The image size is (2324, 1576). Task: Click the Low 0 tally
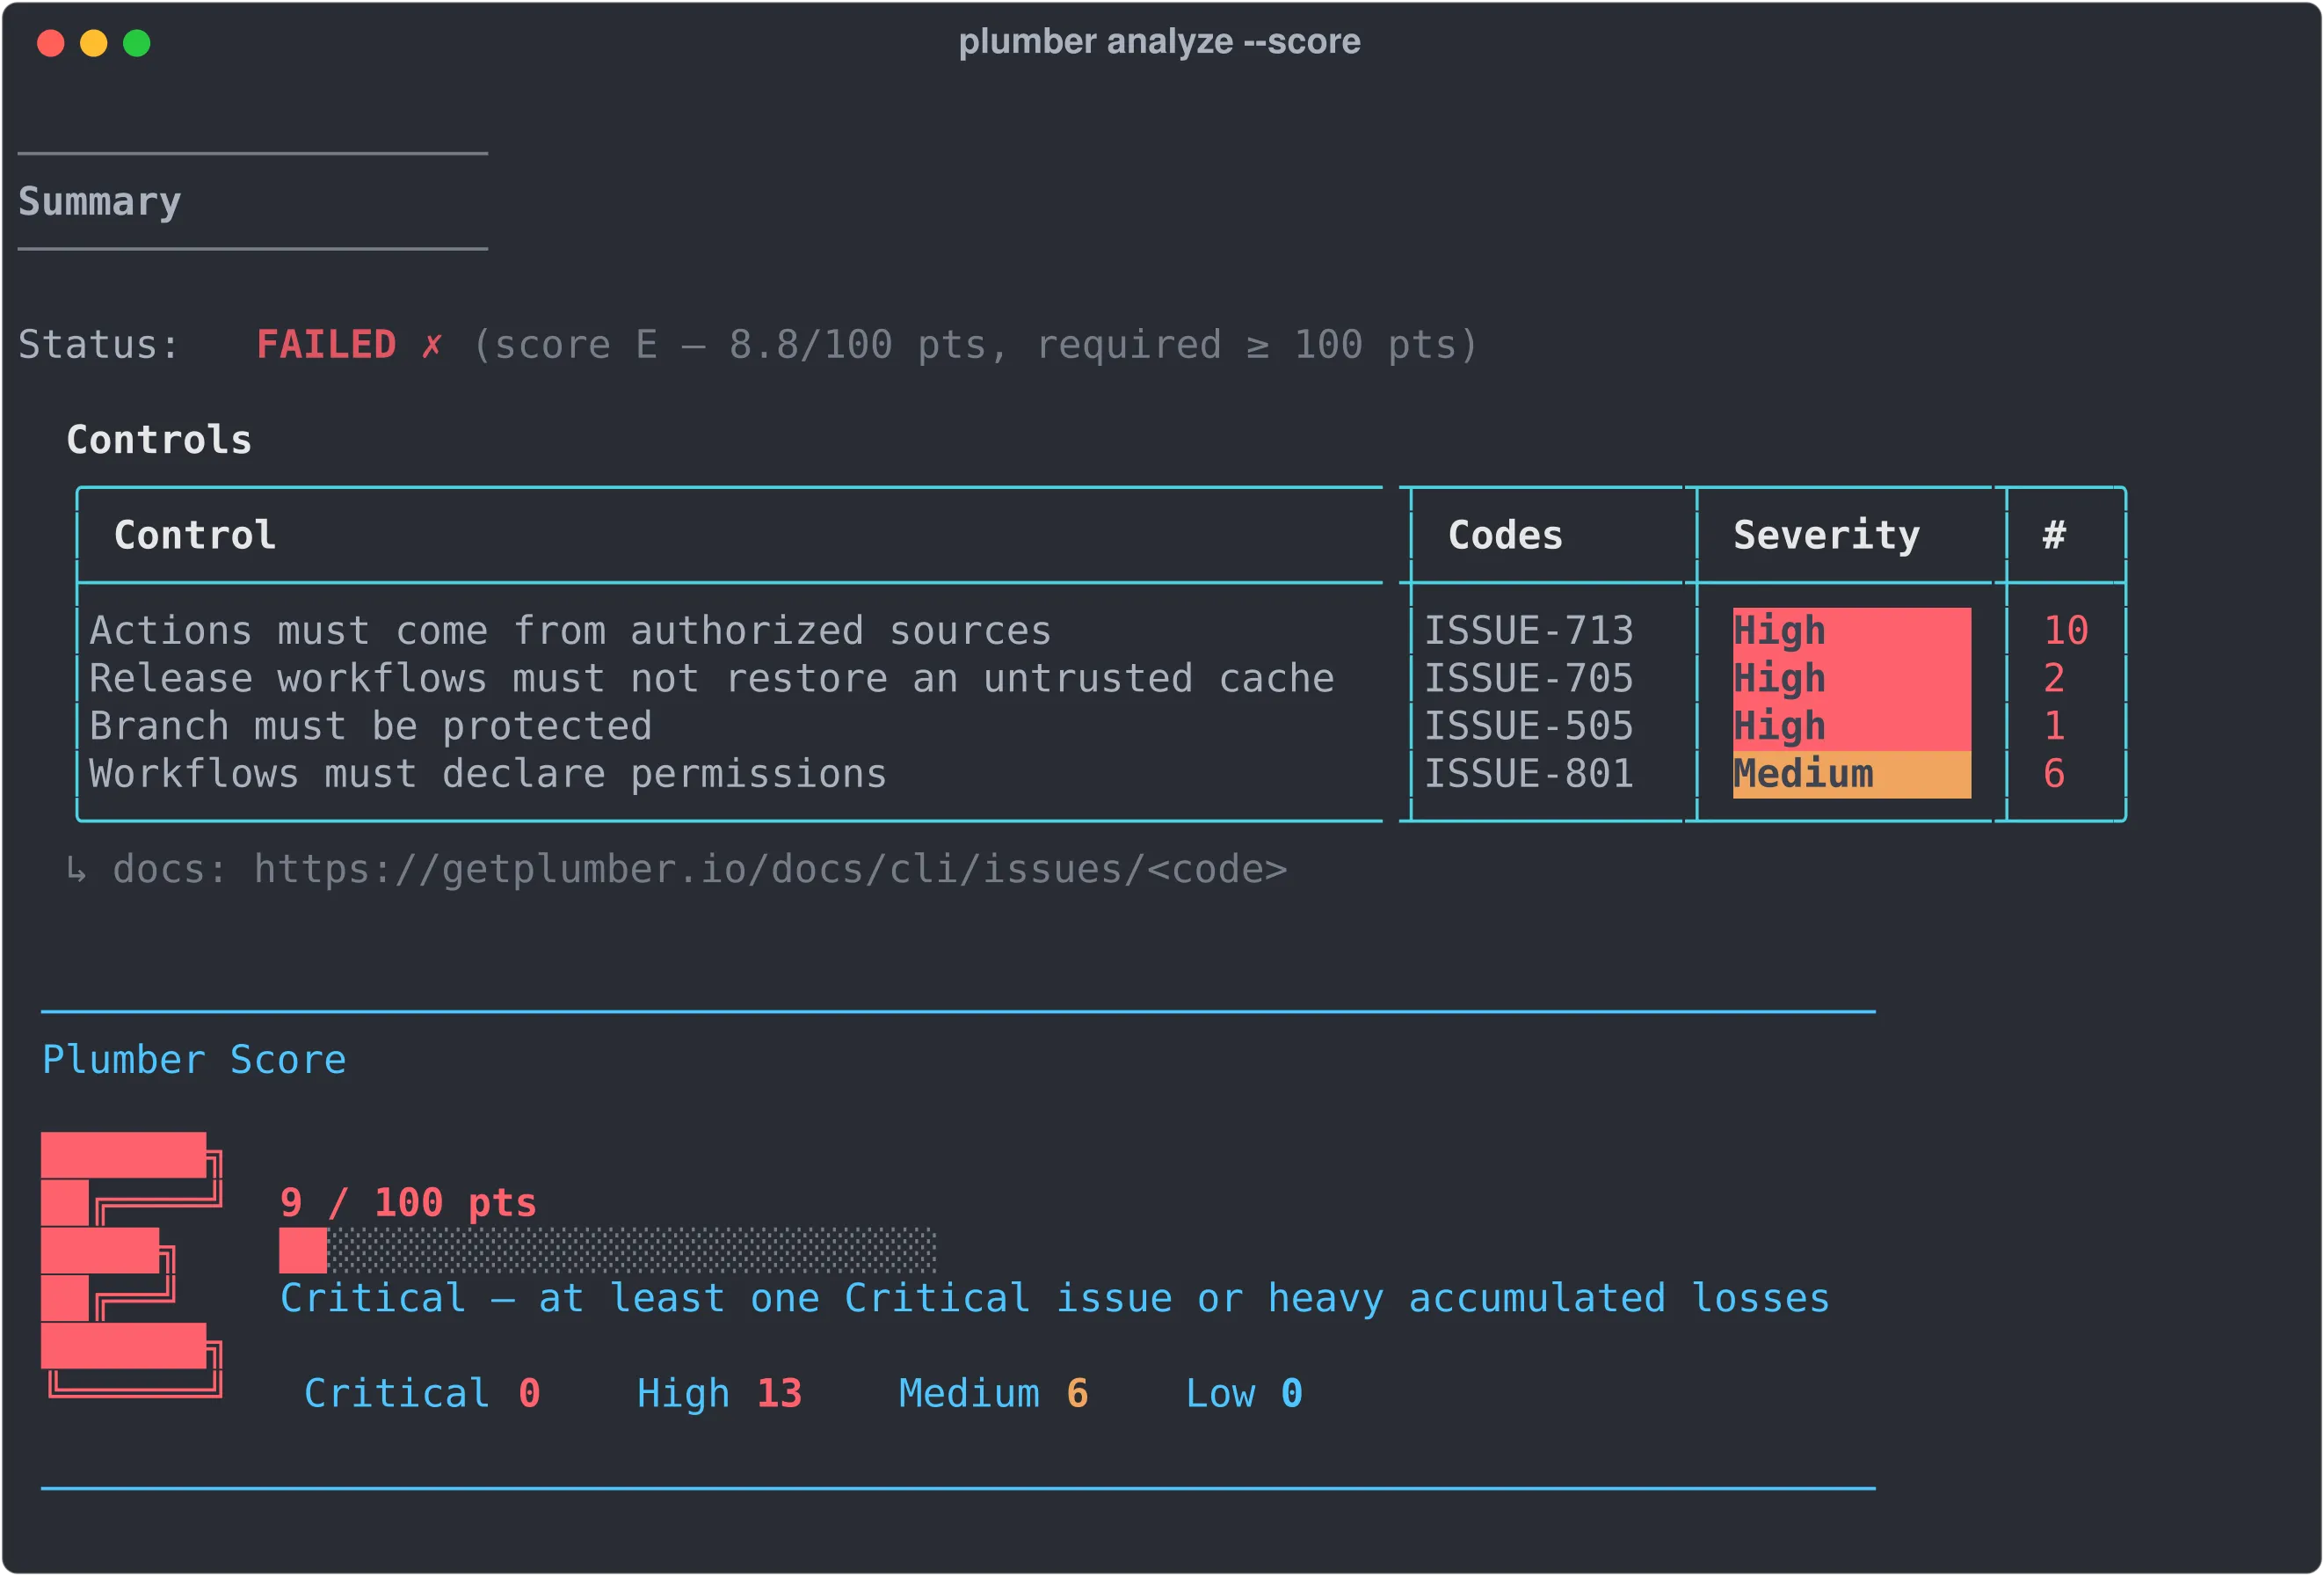[x=1244, y=1394]
